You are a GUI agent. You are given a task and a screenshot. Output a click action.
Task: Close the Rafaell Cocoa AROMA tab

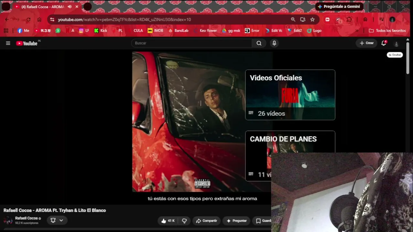[77, 7]
